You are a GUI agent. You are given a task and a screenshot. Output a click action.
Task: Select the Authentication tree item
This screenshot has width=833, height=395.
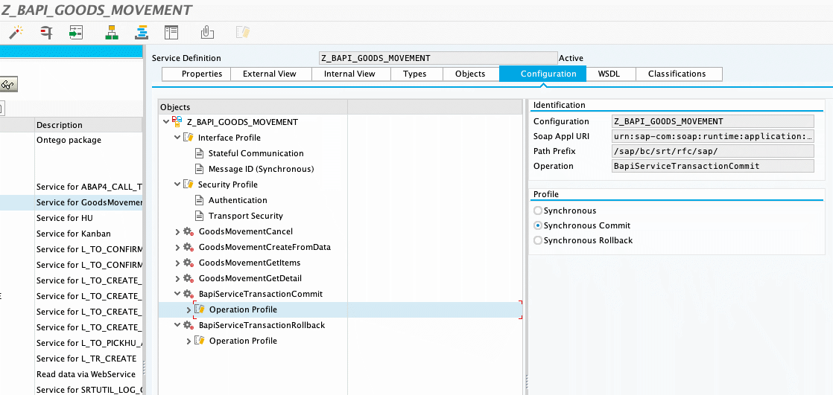pos(237,200)
